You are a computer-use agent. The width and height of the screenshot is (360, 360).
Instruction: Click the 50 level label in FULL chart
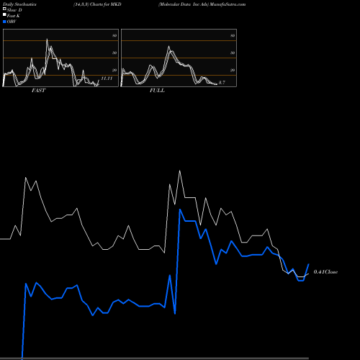coord(233,53)
